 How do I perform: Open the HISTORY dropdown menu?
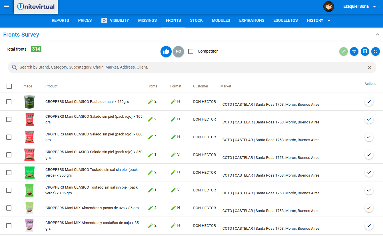tap(318, 20)
